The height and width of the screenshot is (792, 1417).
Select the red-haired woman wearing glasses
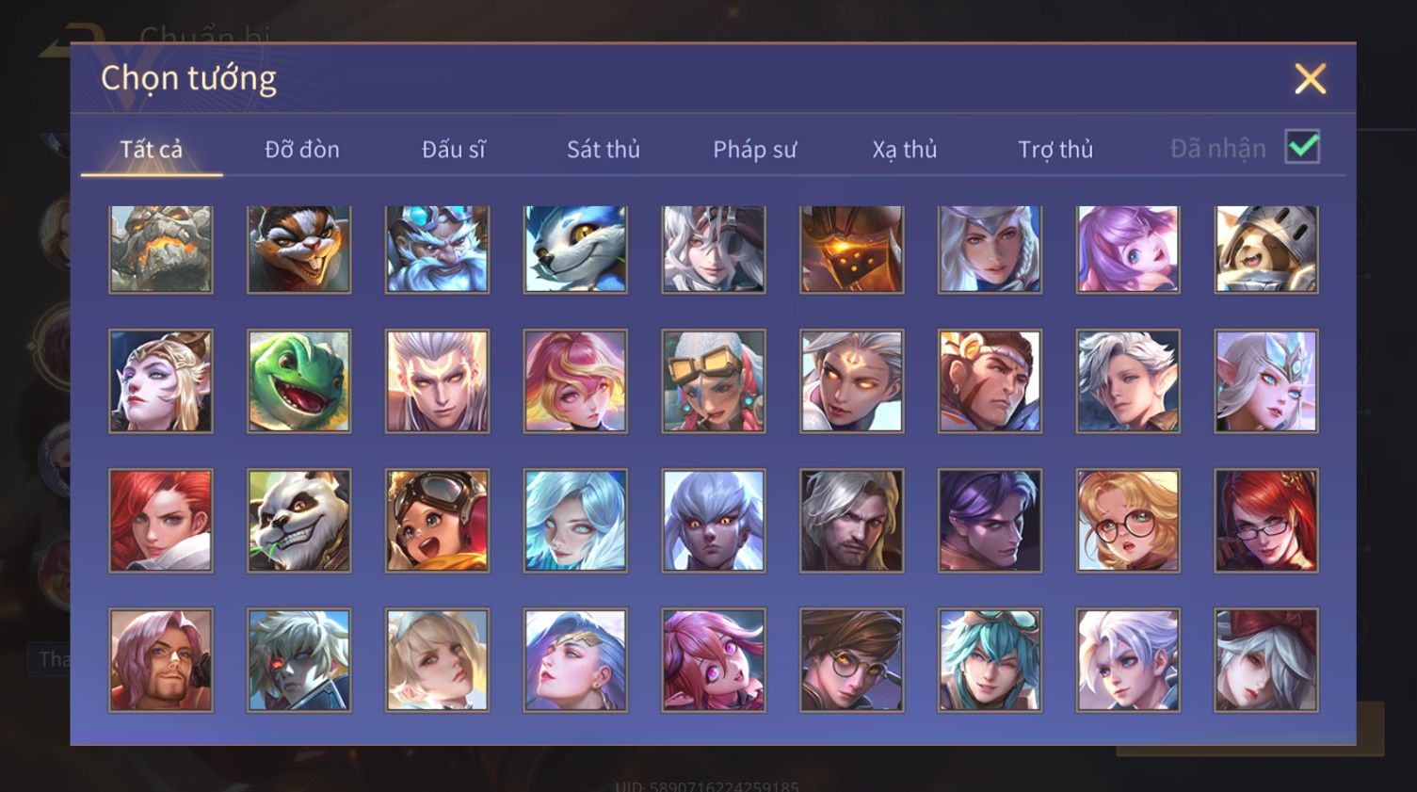1266,521
